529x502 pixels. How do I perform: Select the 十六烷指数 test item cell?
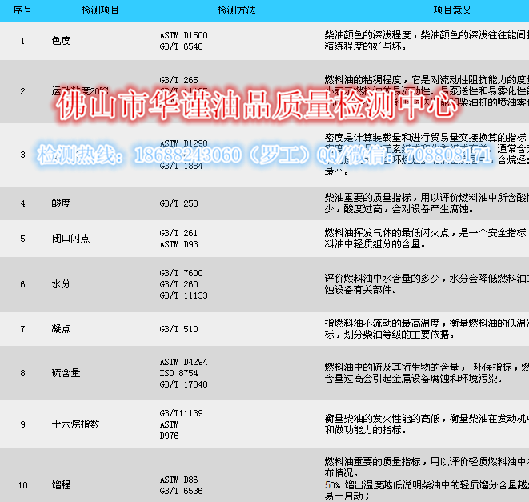click(75, 424)
